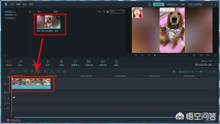Click the crop icon in timeline toolbar
This screenshot has width=220, height=124.
[x=45, y=71]
